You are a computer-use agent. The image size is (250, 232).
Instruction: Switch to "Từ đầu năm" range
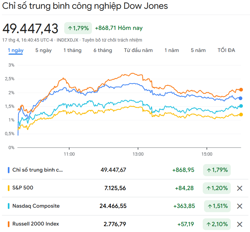pyautogui.click(x=138, y=50)
